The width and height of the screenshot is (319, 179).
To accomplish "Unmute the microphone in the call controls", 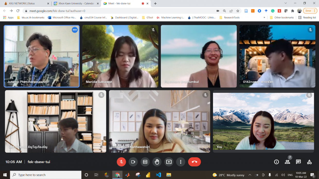I will [x=121, y=162].
